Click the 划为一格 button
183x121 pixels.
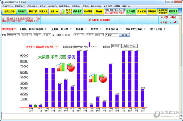click(129, 46)
